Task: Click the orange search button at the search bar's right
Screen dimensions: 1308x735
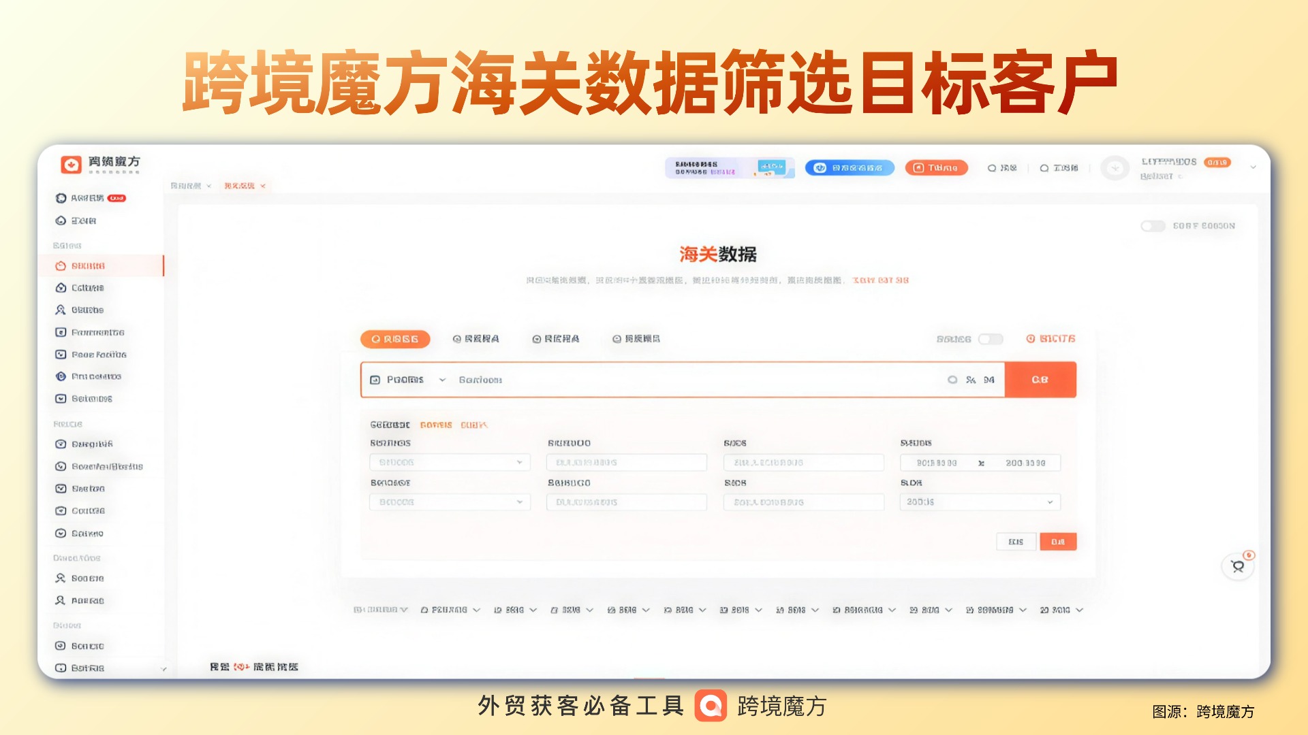Action: [x=1040, y=380]
